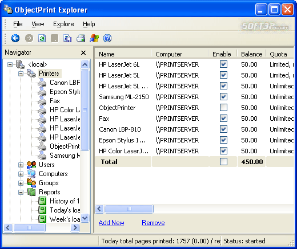
Task: Close the Navigator panel
Action: tap(83, 52)
